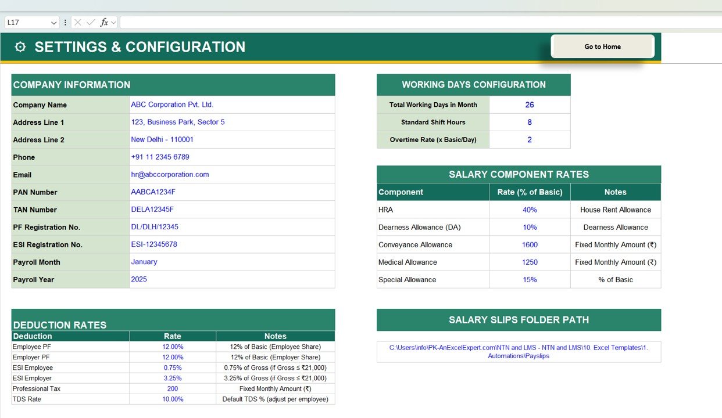Click the vertical three-dot icon after Name Box
The width and height of the screenshot is (722, 418).
tap(66, 22)
